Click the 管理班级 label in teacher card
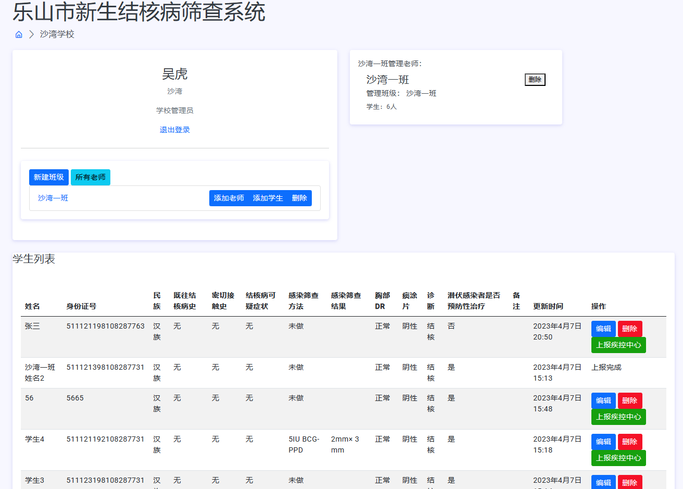Viewport: 683px width, 489px height. 382,93
